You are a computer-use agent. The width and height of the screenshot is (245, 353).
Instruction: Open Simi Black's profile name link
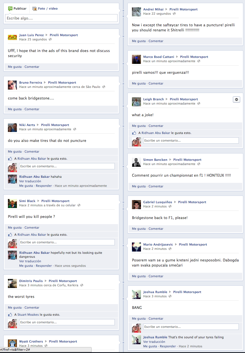tap(27, 201)
